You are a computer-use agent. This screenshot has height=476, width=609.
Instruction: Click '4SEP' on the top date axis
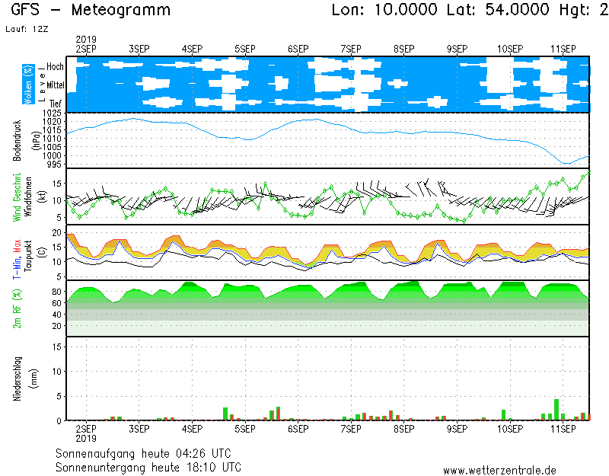click(193, 49)
